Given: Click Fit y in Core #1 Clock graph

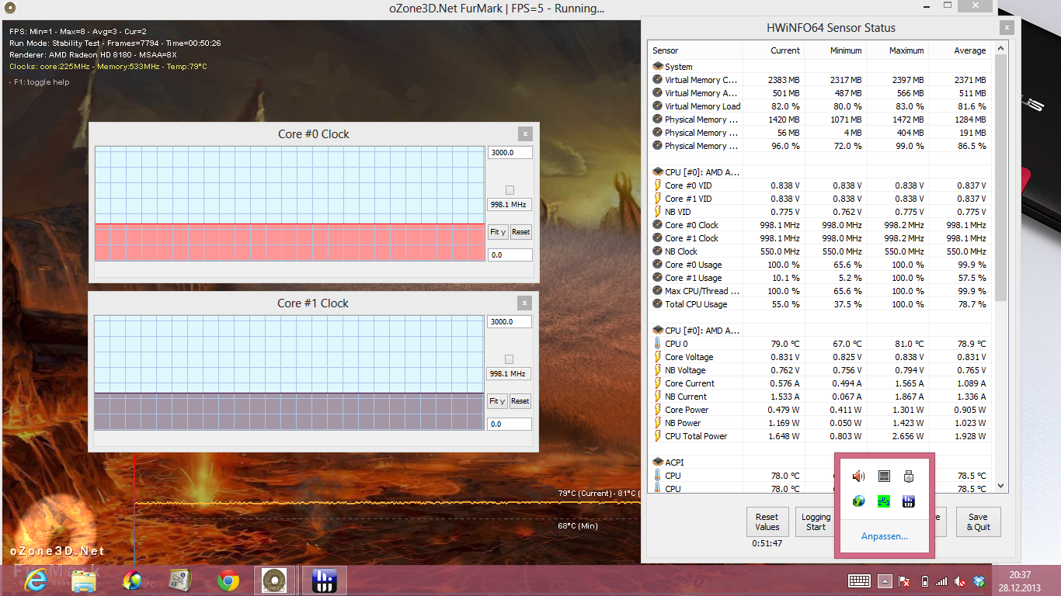Looking at the screenshot, I should pyautogui.click(x=497, y=401).
